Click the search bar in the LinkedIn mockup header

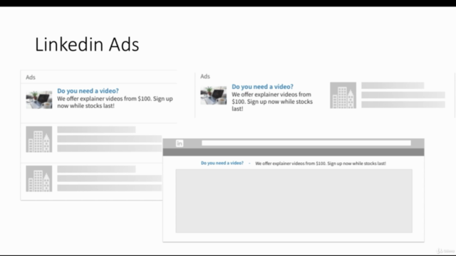click(x=306, y=143)
